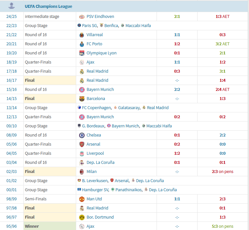Click Dep. La Coruña crest in 03/04 row

pos(82,163)
